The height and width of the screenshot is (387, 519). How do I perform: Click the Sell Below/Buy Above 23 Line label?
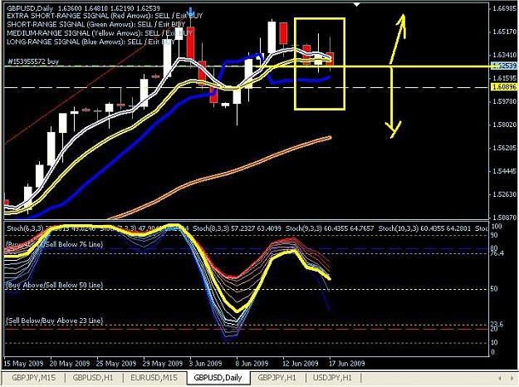click(x=55, y=321)
